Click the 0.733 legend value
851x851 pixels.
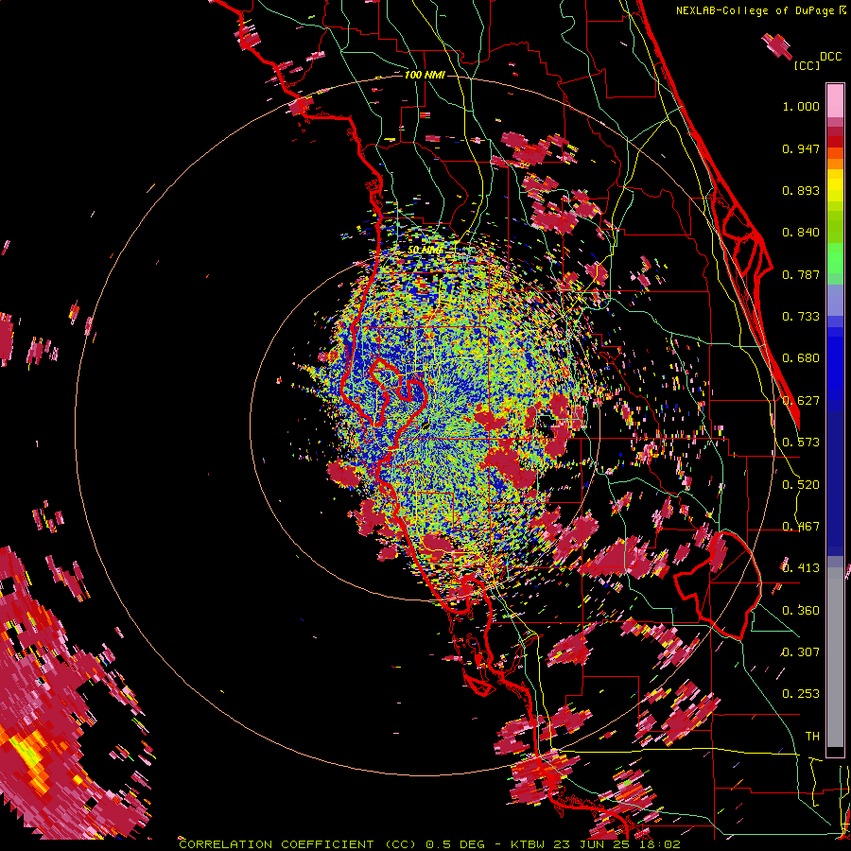[801, 317]
